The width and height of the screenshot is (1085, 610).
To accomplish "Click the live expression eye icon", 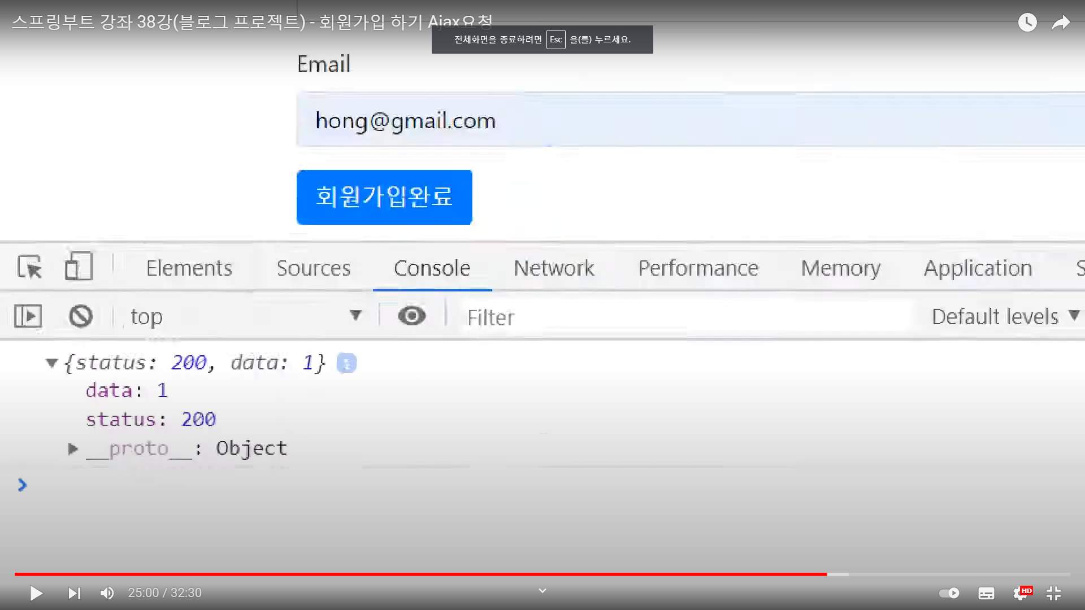I will [411, 316].
